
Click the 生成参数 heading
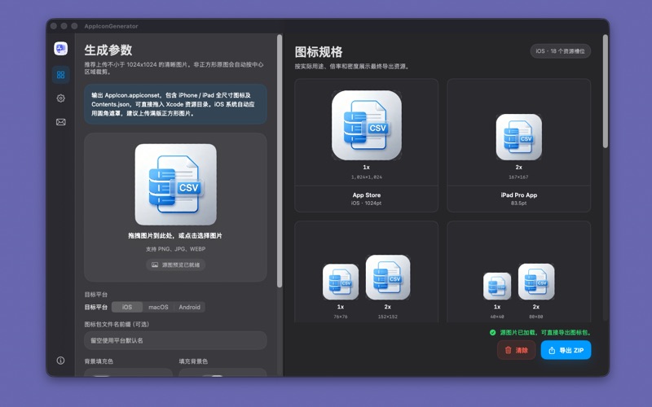[x=108, y=50]
